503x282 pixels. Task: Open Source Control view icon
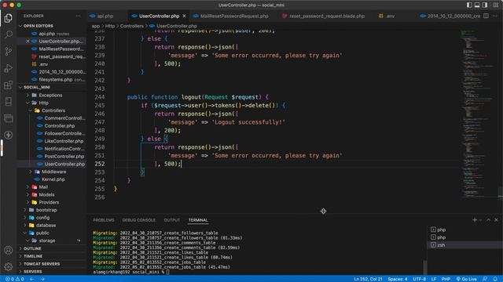point(9,51)
